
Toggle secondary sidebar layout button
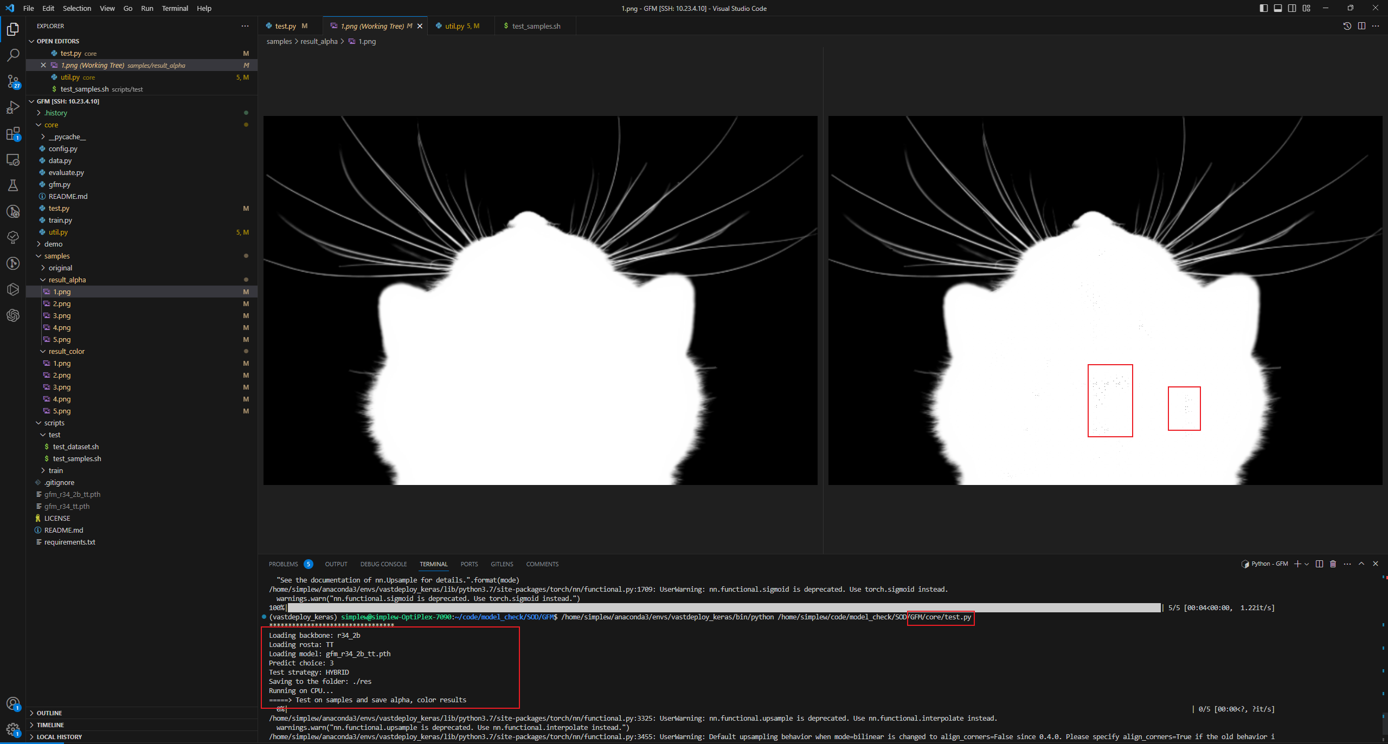1292,8
